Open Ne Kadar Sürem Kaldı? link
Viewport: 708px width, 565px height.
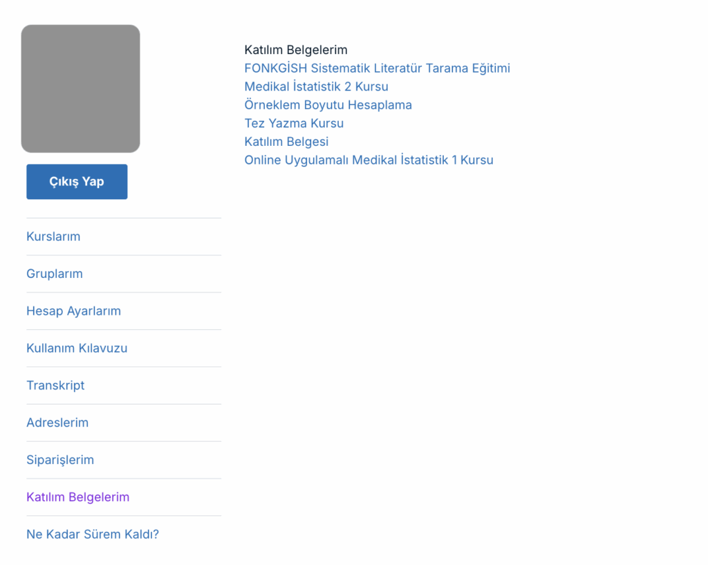(x=93, y=535)
